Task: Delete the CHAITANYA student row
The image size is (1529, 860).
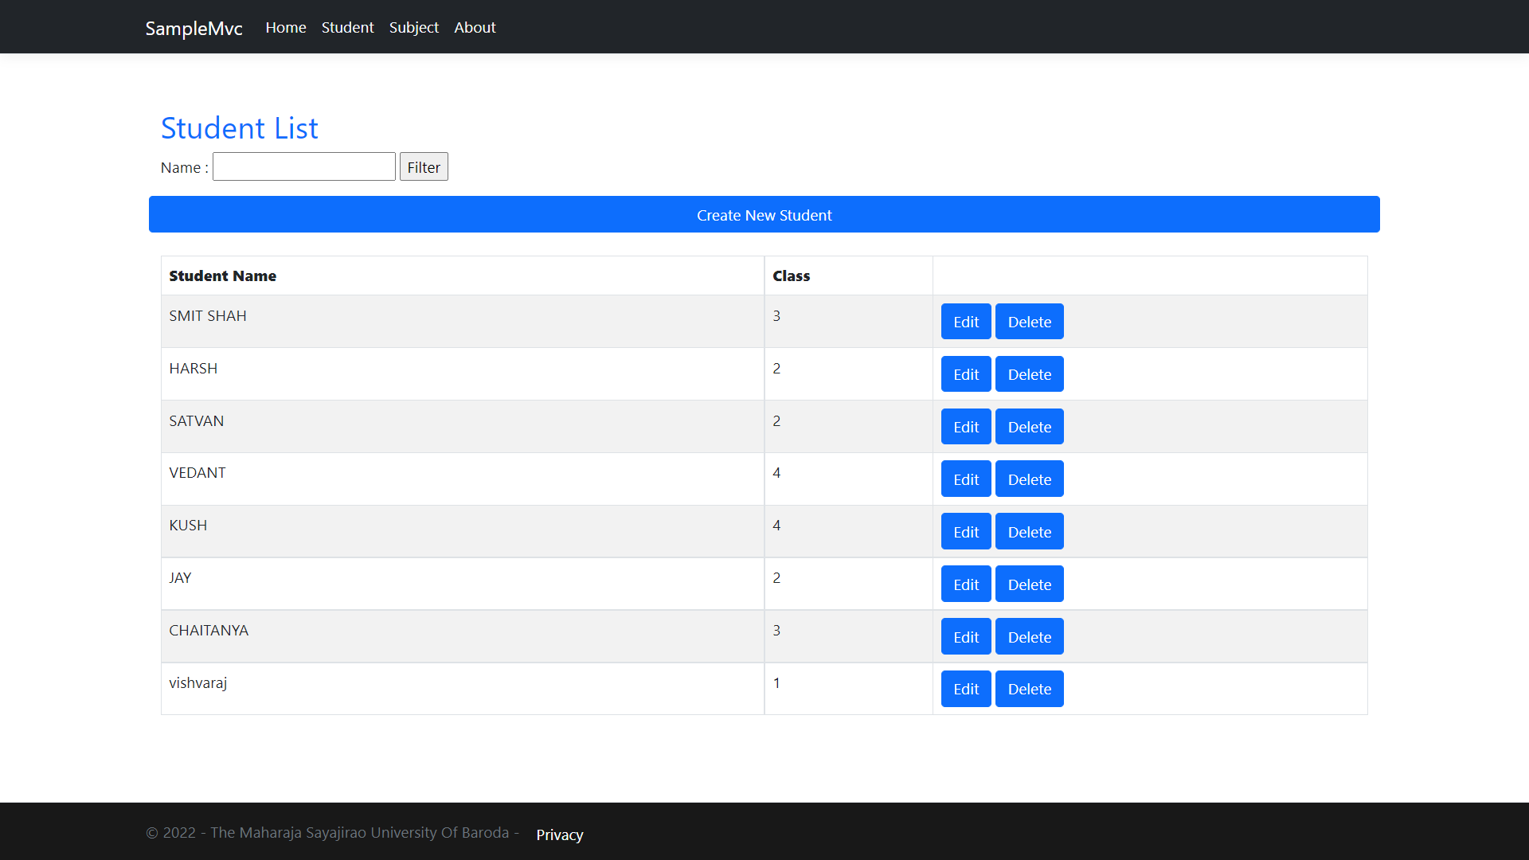Action: 1030,636
